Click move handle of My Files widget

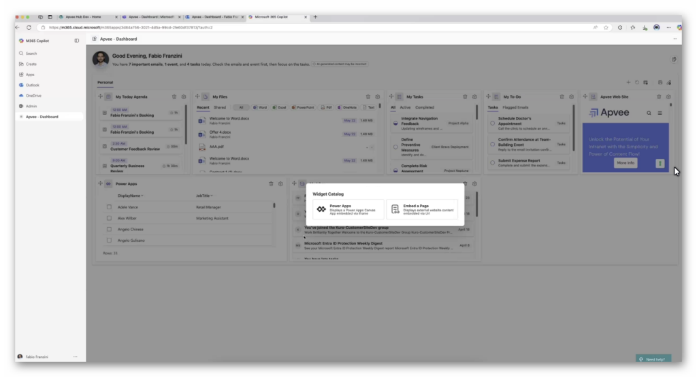197,96
